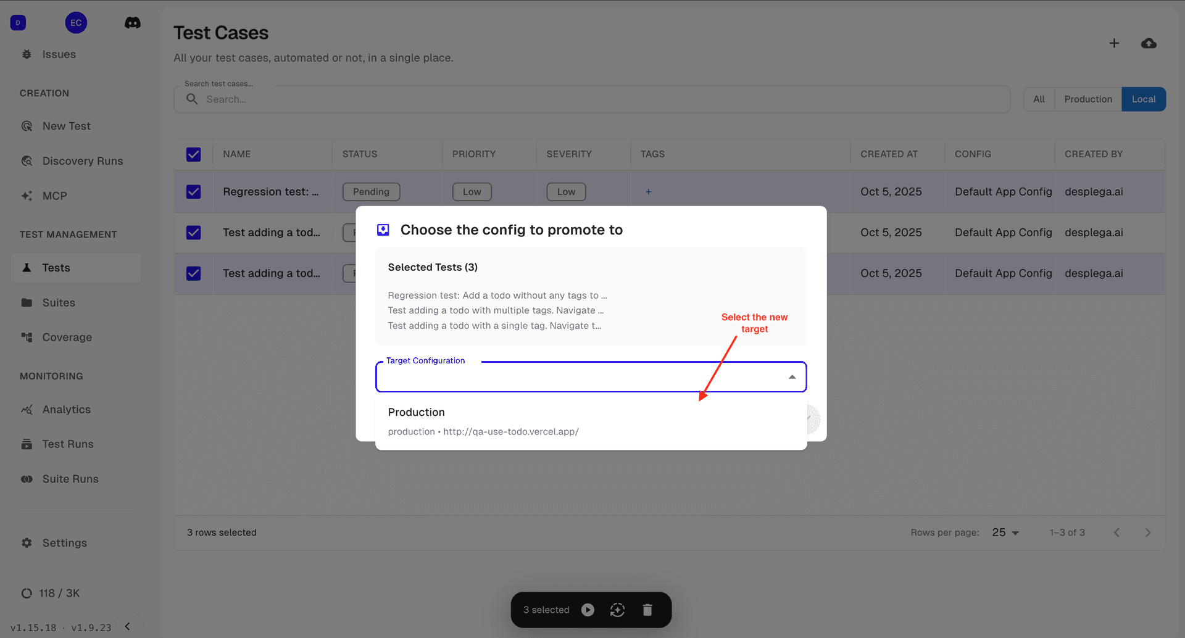
Task: Click the Discord icon in sidebar header
Action: tap(132, 23)
